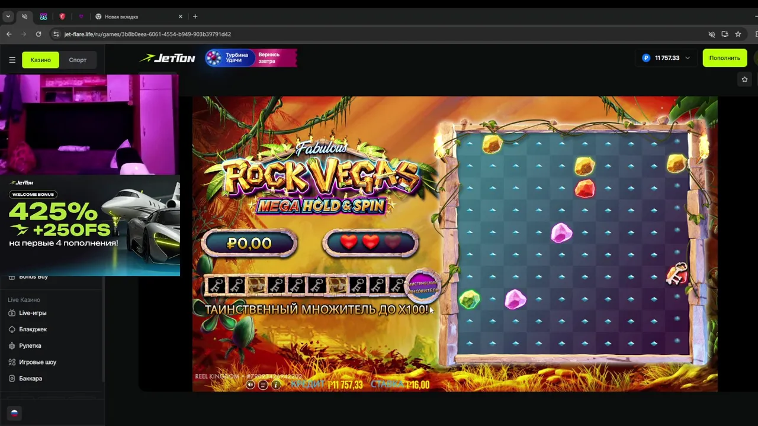Viewport: 758px width, 426px height.
Task: Open Блэкджек in the sidebar
Action: (33, 329)
